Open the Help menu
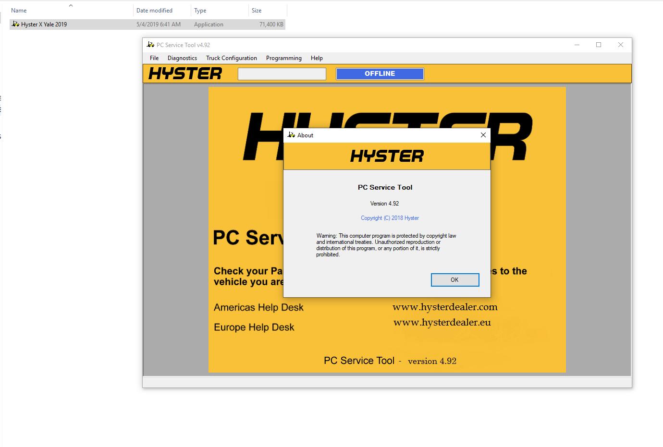Image resolution: width=663 pixels, height=447 pixels. coord(317,58)
